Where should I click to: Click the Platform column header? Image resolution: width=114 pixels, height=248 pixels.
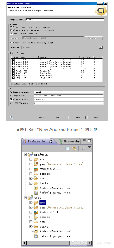pos(86,57)
